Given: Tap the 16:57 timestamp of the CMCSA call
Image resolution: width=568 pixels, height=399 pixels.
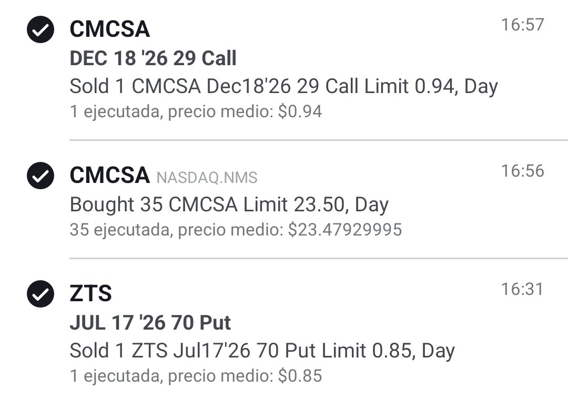Looking at the screenshot, I should click(522, 25).
